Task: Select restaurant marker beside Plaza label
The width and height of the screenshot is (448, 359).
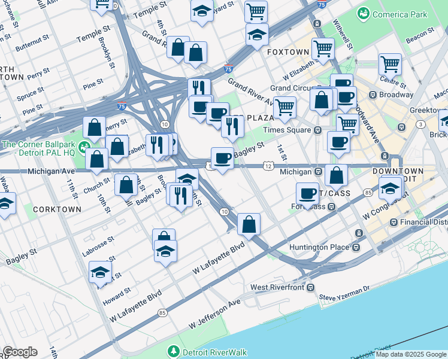Action: [232, 126]
